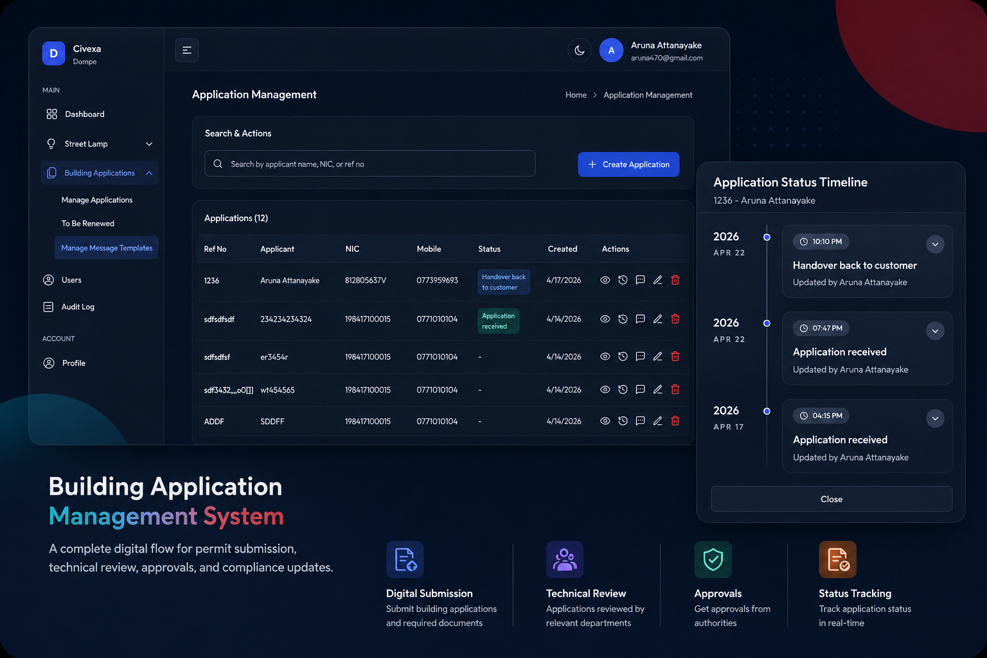Viewport: 987px width, 658px height.
Task: Click the Digital Submission feature icon
Action: pyautogui.click(x=405, y=560)
